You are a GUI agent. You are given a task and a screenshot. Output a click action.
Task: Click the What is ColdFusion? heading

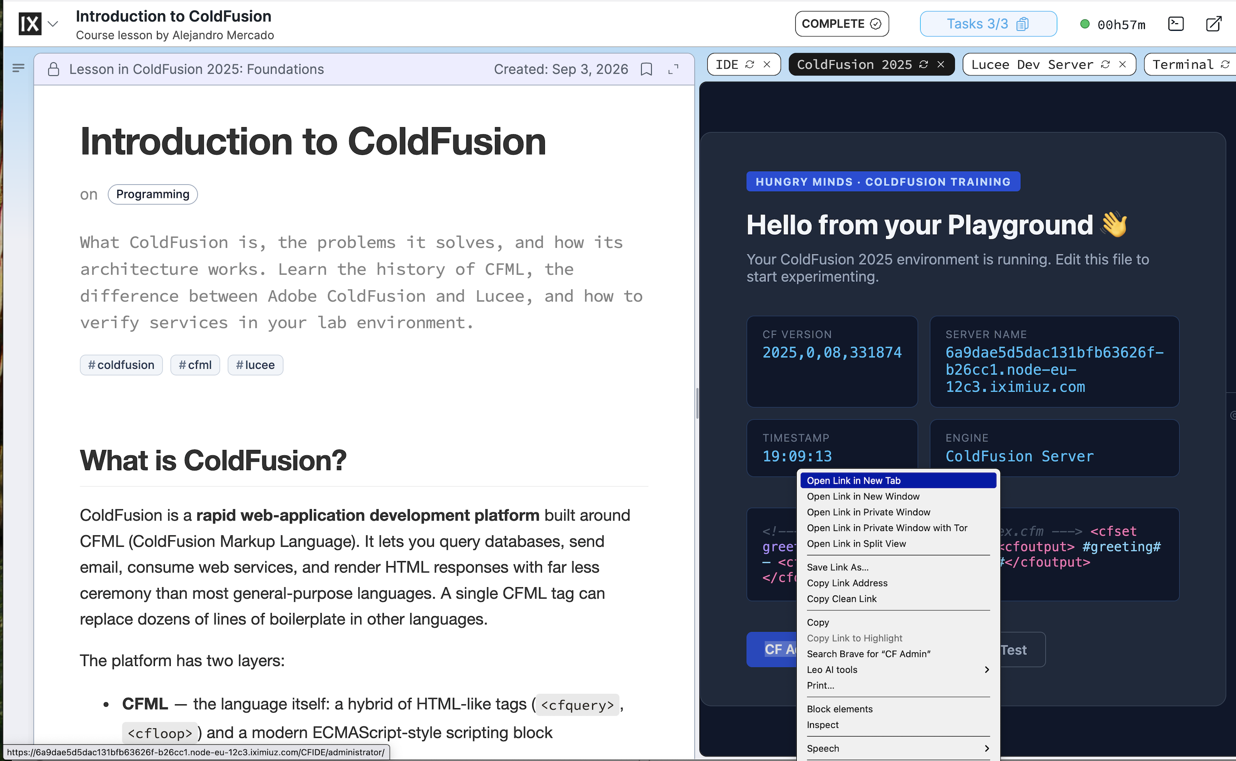click(213, 460)
